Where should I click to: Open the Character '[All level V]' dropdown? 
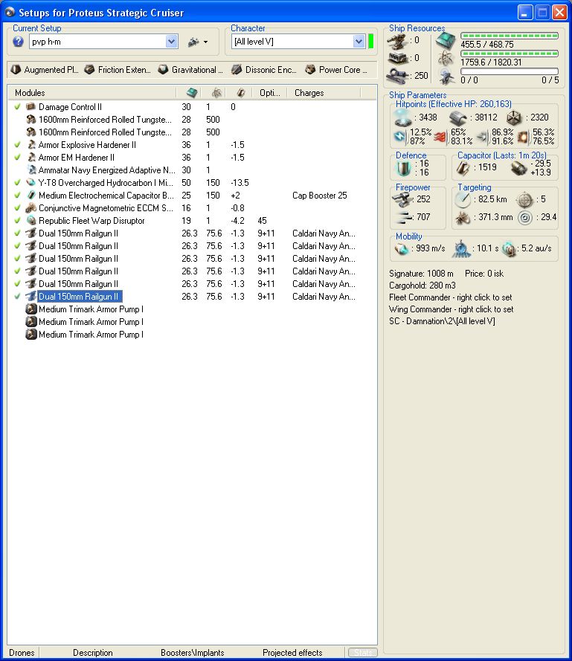(x=359, y=42)
